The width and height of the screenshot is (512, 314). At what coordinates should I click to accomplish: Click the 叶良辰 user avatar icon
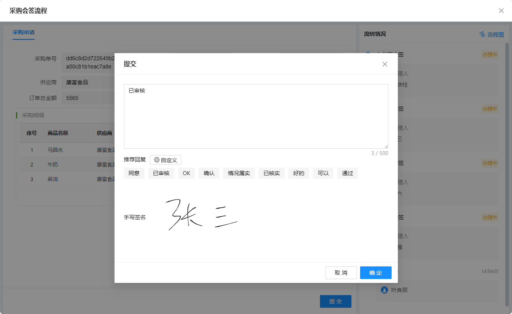click(384, 290)
